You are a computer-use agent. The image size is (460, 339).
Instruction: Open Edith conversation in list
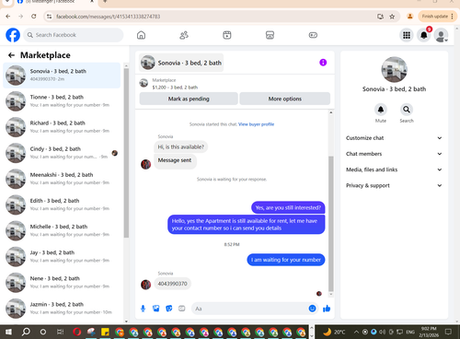[62, 205]
